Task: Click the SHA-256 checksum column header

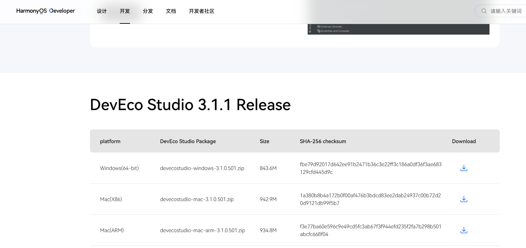Action: [323, 141]
